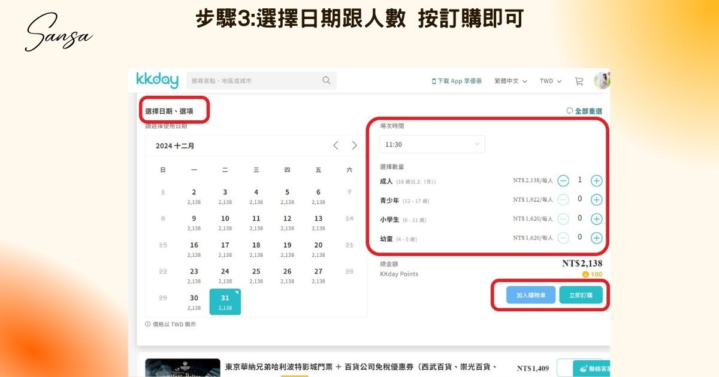Click the NT$1,409 price text
The height and width of the screenshot is (377, 719).
click(x=533, y=368)
